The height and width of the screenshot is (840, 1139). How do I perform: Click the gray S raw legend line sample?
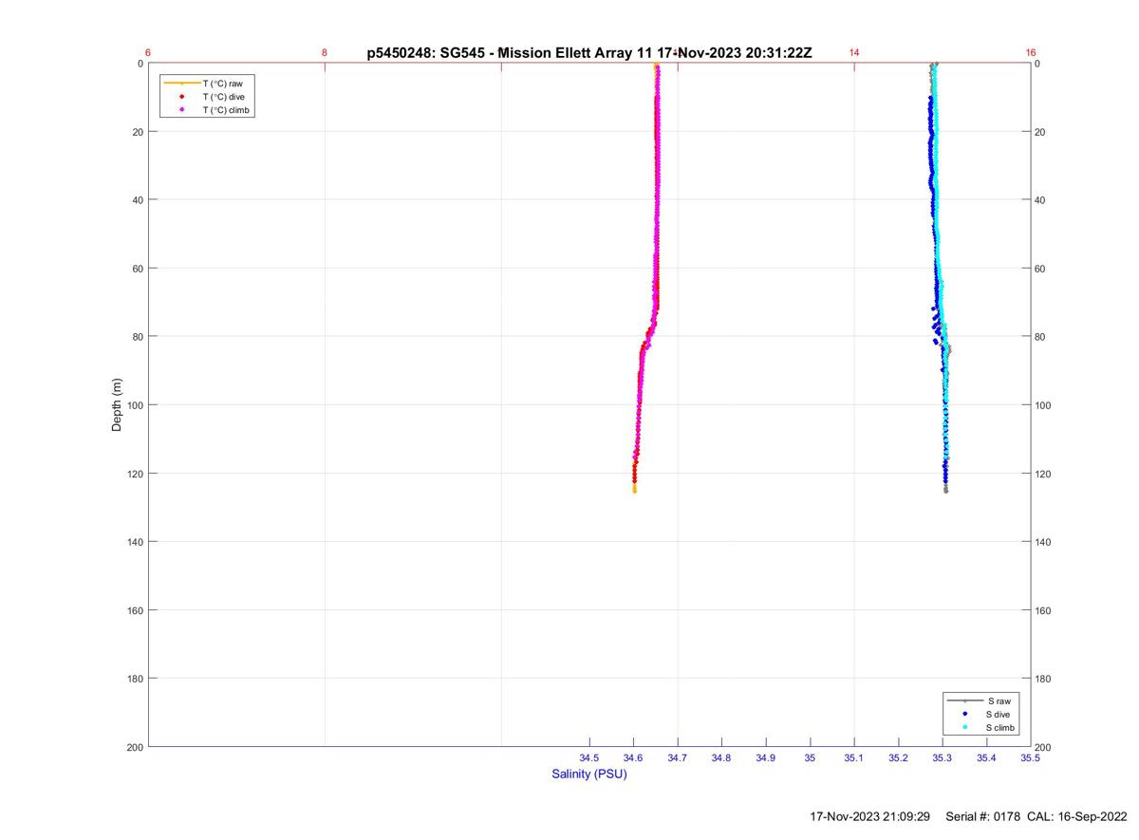click(x=965, y=700)
